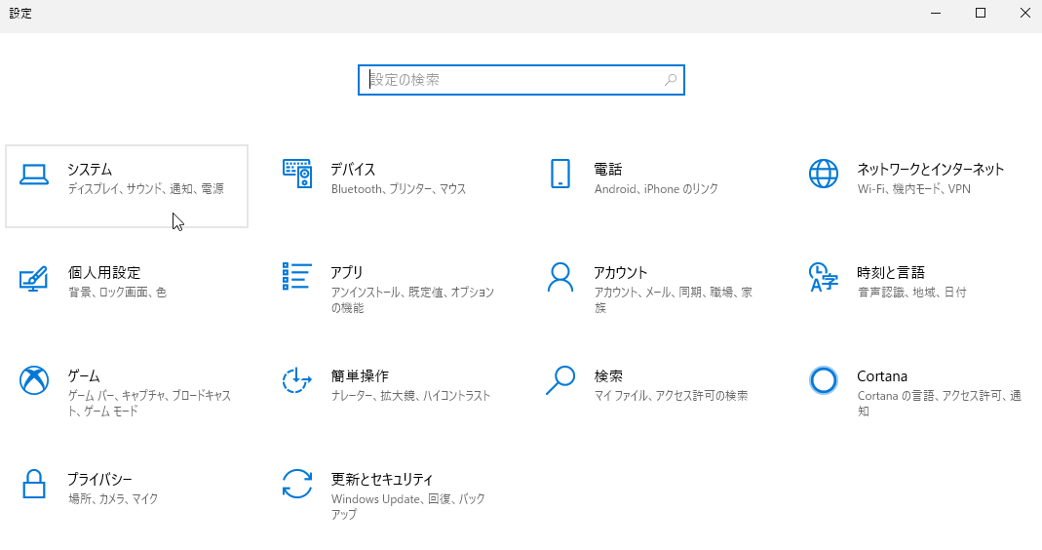Screen dimensions: 1042x550
Task: Click the 個人用設定 paintbrush icon
Action: (34, 278)
